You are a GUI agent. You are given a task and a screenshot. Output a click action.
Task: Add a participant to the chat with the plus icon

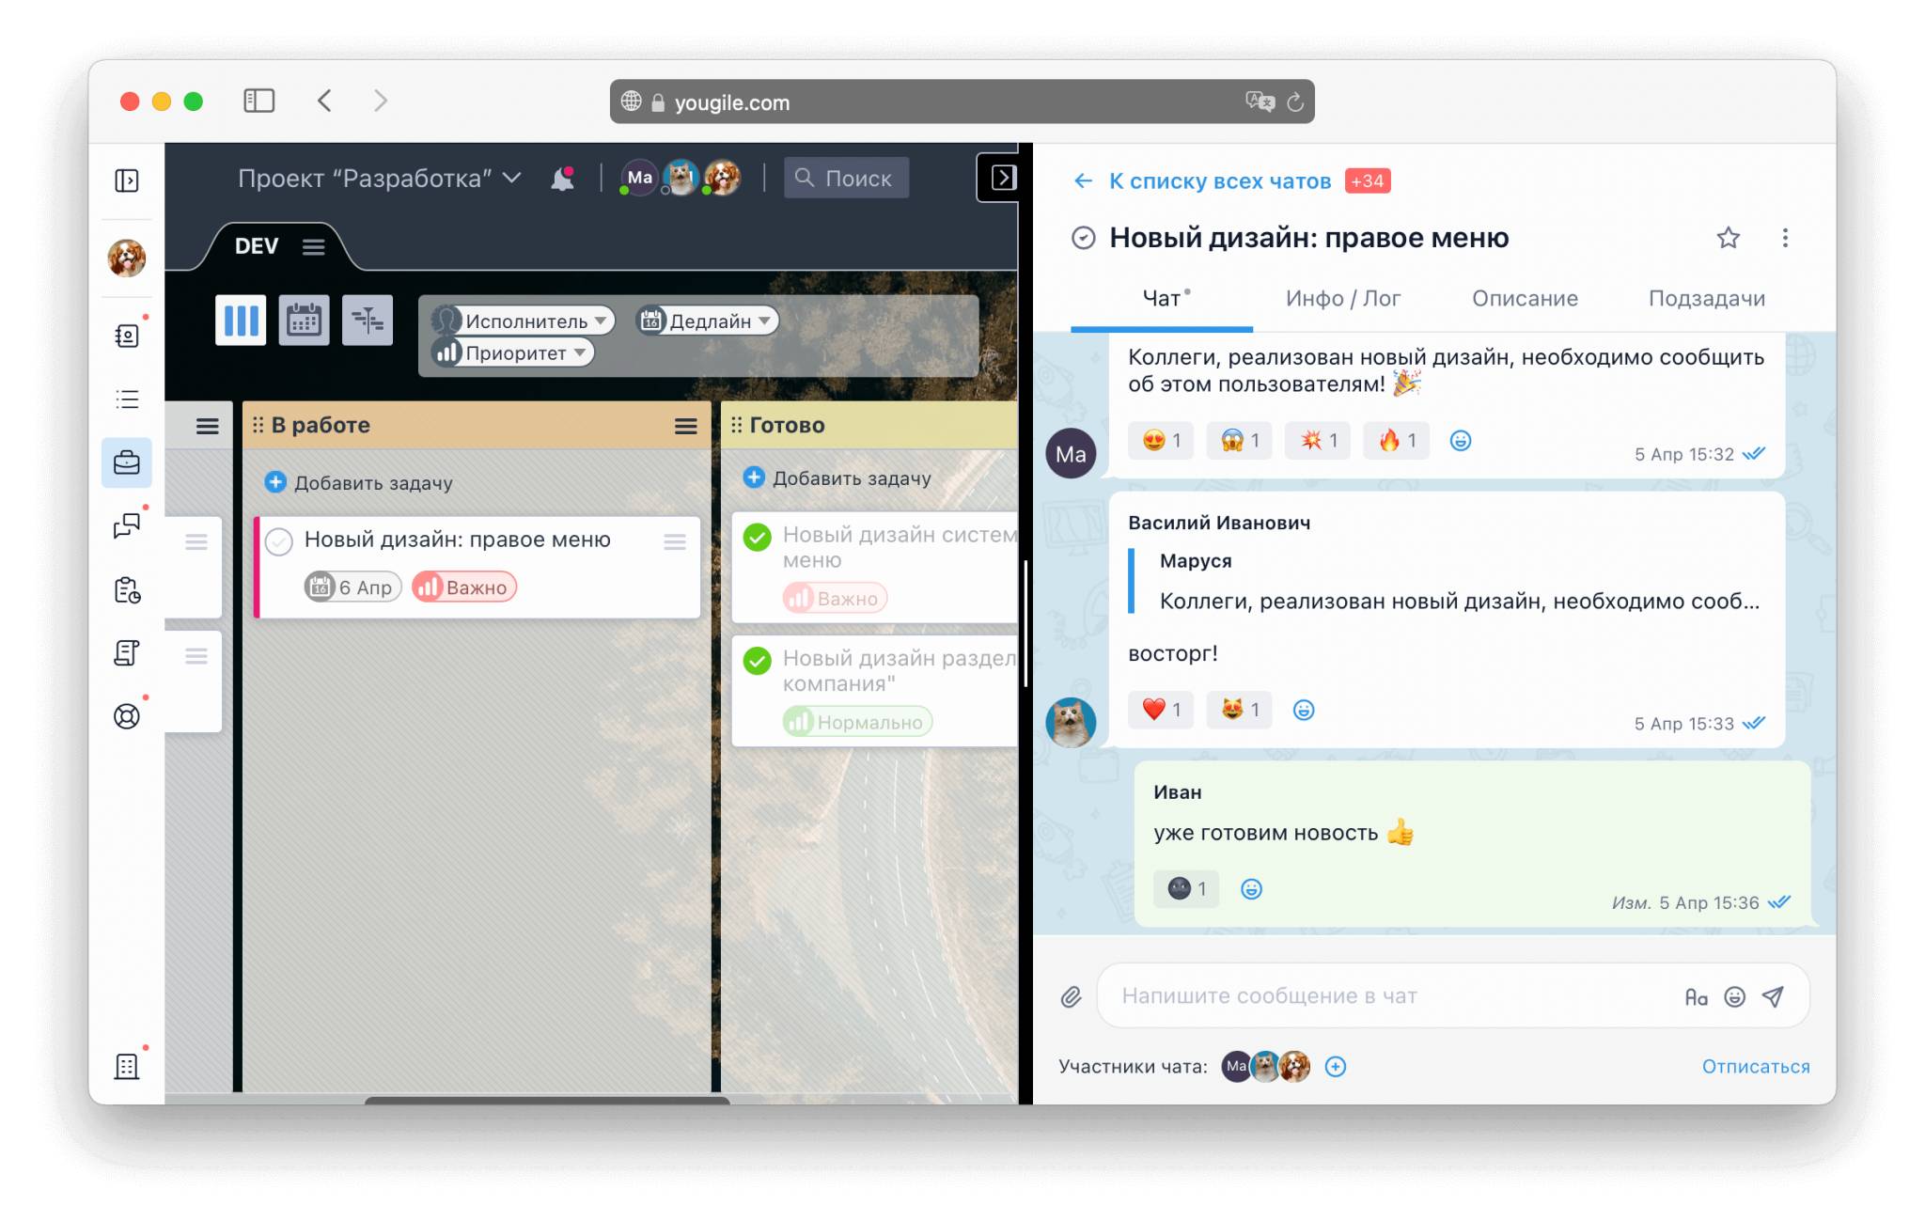tap(1335, 1067)
